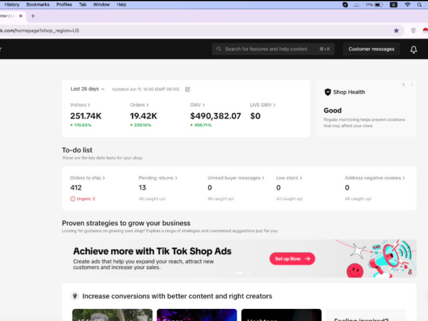Image resolution: width=428 pixels, height=321 pixels.
Task: Click the browser address bar URL
Action: coord(39,30)
